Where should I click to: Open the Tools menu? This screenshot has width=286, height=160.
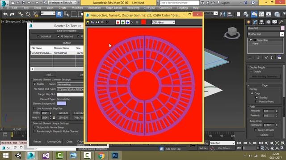(25, 8)
